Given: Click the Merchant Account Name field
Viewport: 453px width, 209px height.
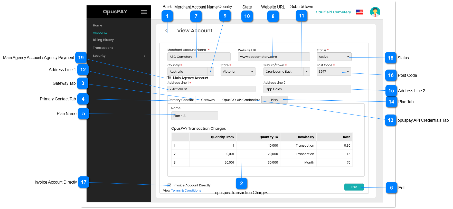Looking at the screenshot, I should tap(199, 57).
